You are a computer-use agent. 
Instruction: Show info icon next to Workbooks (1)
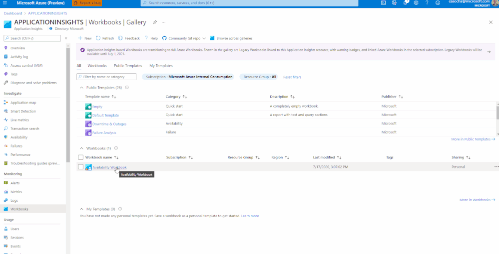[x=116, y=148]
